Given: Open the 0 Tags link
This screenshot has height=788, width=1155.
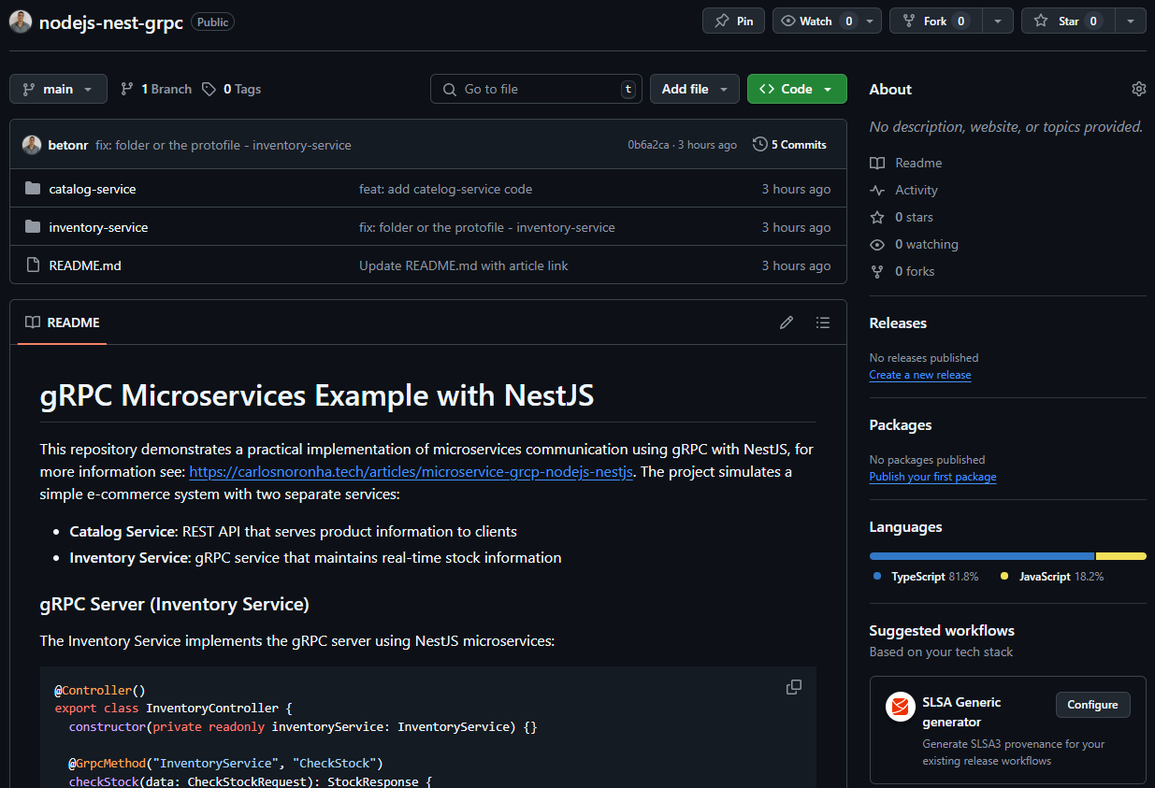Looking at the screenshot, I should (232, 89).
